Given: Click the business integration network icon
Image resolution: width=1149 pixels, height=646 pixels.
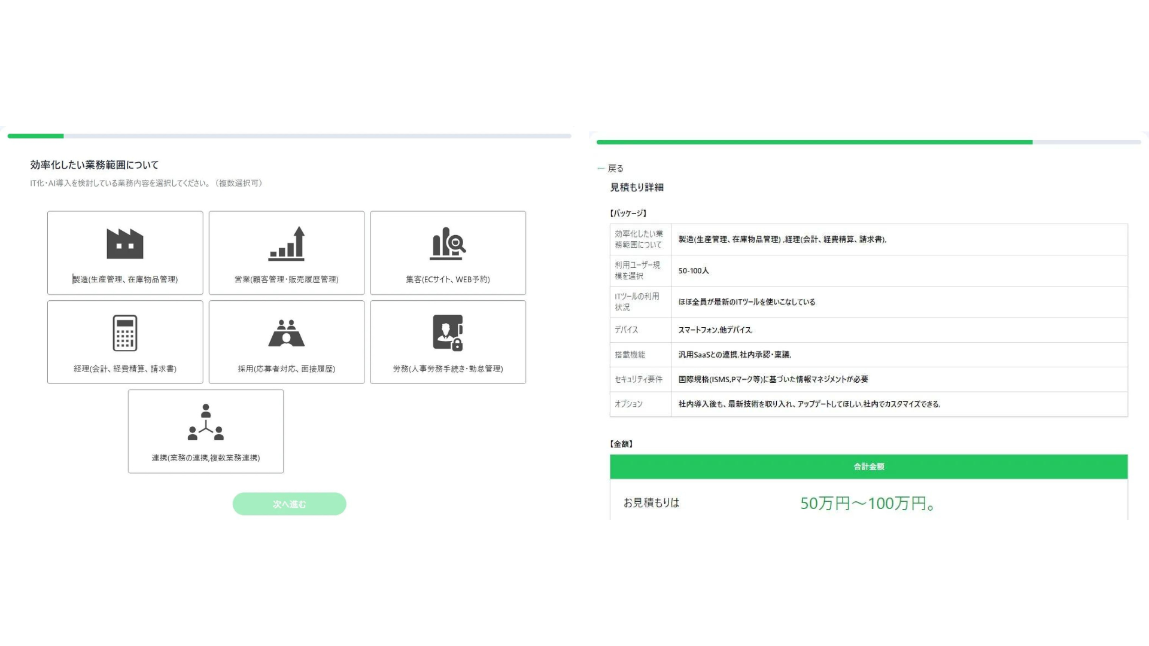Looking at the screenshot, I should 205,422.
